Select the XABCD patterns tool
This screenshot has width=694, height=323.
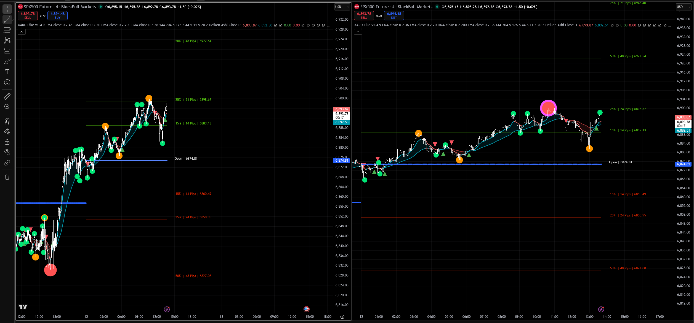(x=7, y=40)
